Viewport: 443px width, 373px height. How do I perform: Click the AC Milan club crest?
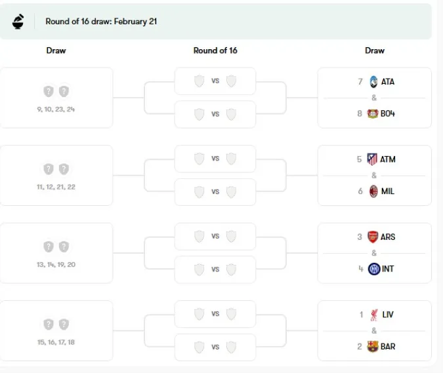click(x=374, y=191)
